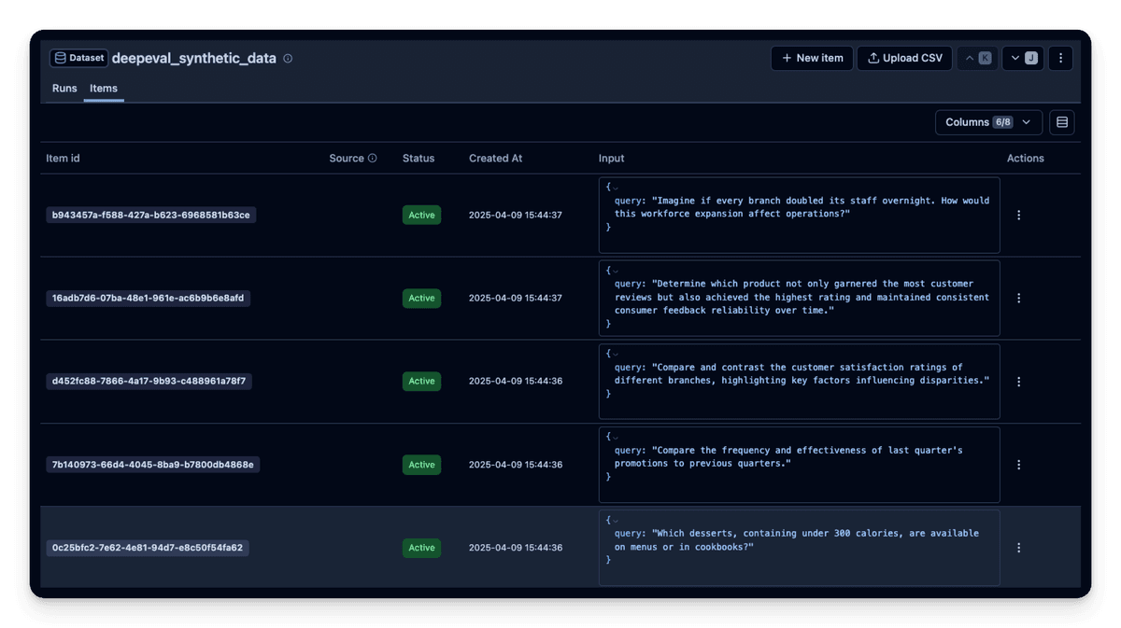1121x628 pixels.
Task: Click the Active badge for item d452fc88
Action: [x=421, y=382]
